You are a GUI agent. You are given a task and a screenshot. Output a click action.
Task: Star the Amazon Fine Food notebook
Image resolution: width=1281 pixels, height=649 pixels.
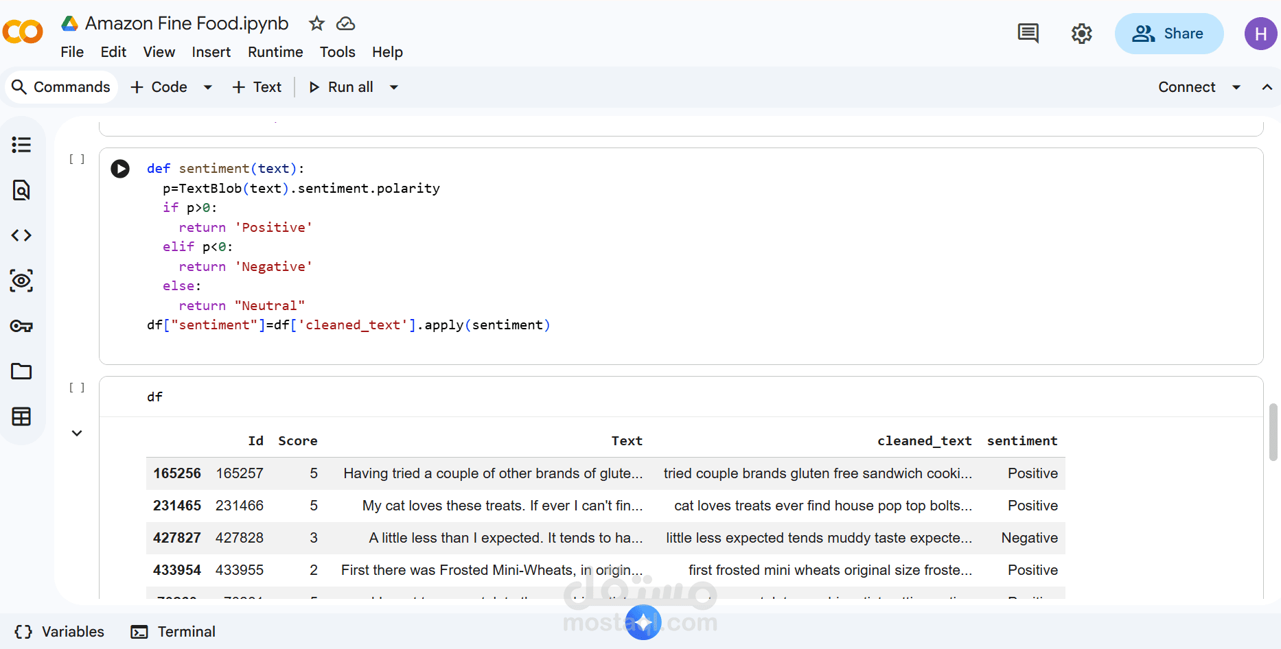(x=316, y=24)
